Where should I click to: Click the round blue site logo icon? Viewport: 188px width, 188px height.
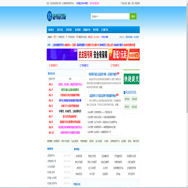(50, 17)
